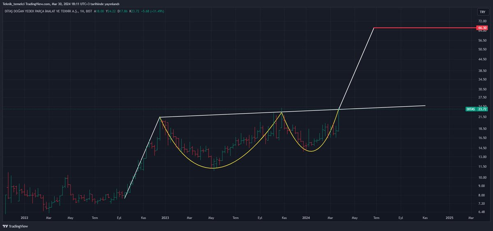Click the +5.68 (+31.49%) change value

pos(152,11)
